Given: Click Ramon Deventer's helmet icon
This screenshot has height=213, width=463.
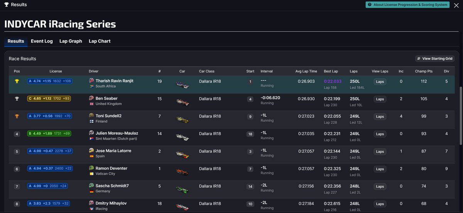Looking at the screenshot, I should tap(91, 168).
